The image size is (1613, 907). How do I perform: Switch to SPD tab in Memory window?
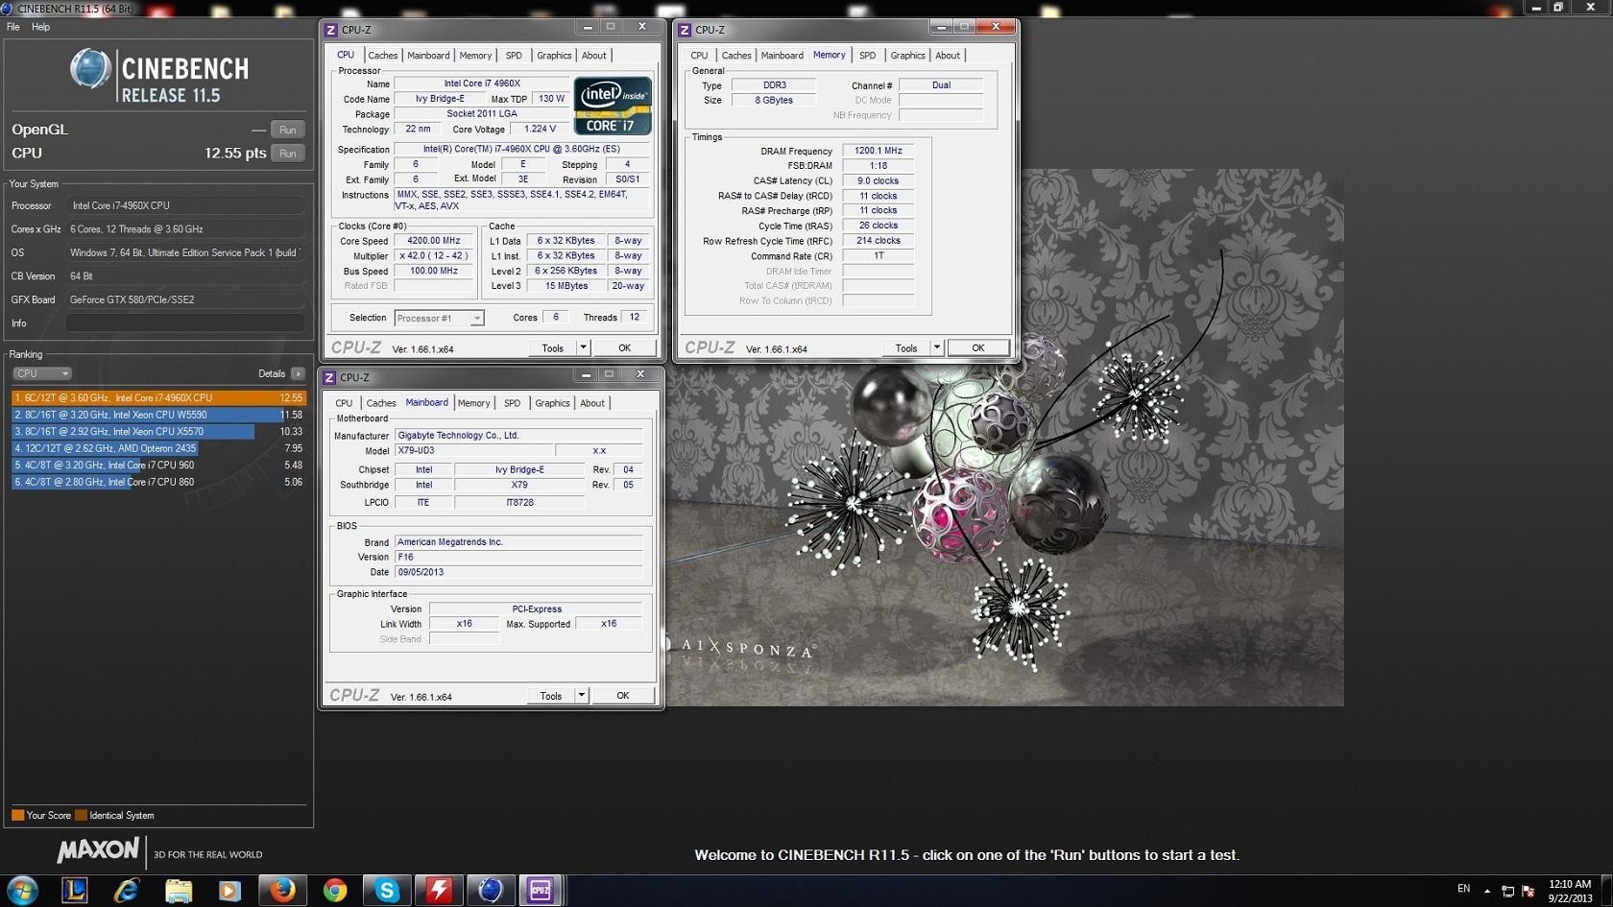(x=867, y=56)
